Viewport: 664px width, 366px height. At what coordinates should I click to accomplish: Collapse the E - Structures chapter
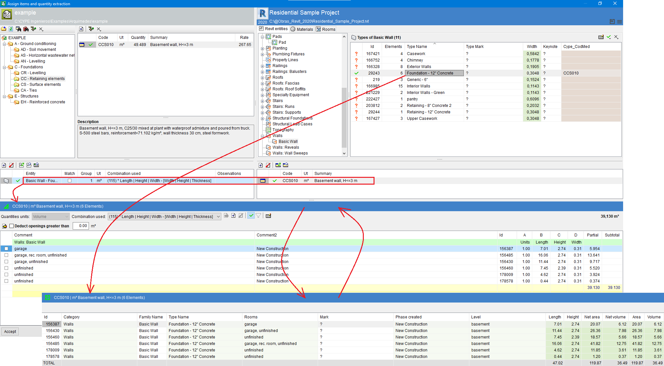tap(4, 96)
